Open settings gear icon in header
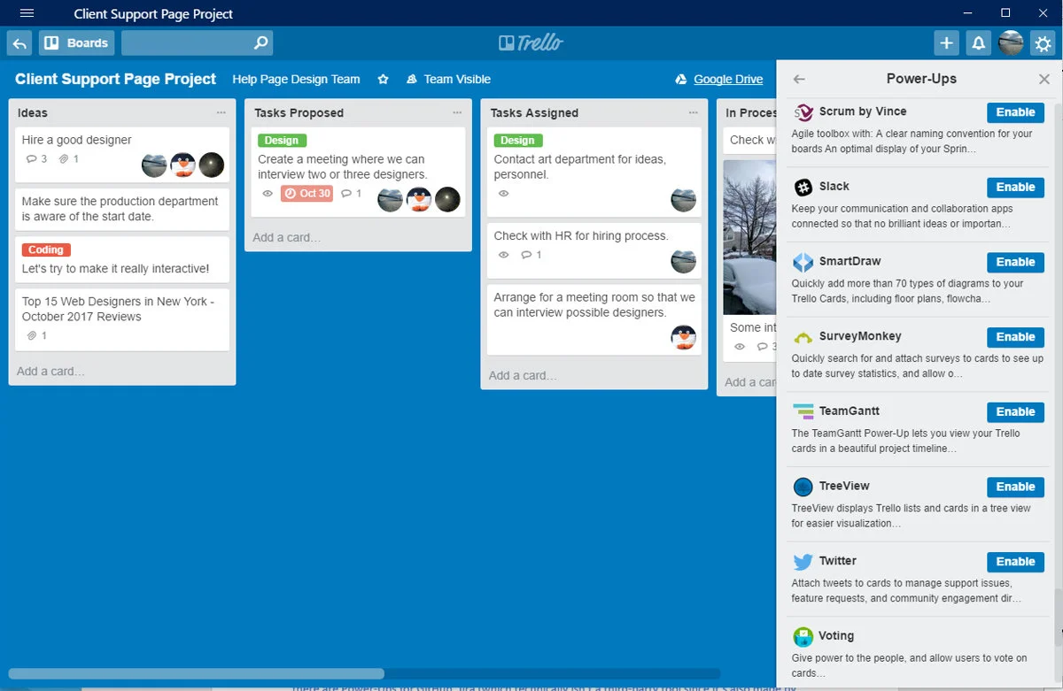This screenshot has width=1063, height=691. pyautogui.click(x=1042, y=42)
